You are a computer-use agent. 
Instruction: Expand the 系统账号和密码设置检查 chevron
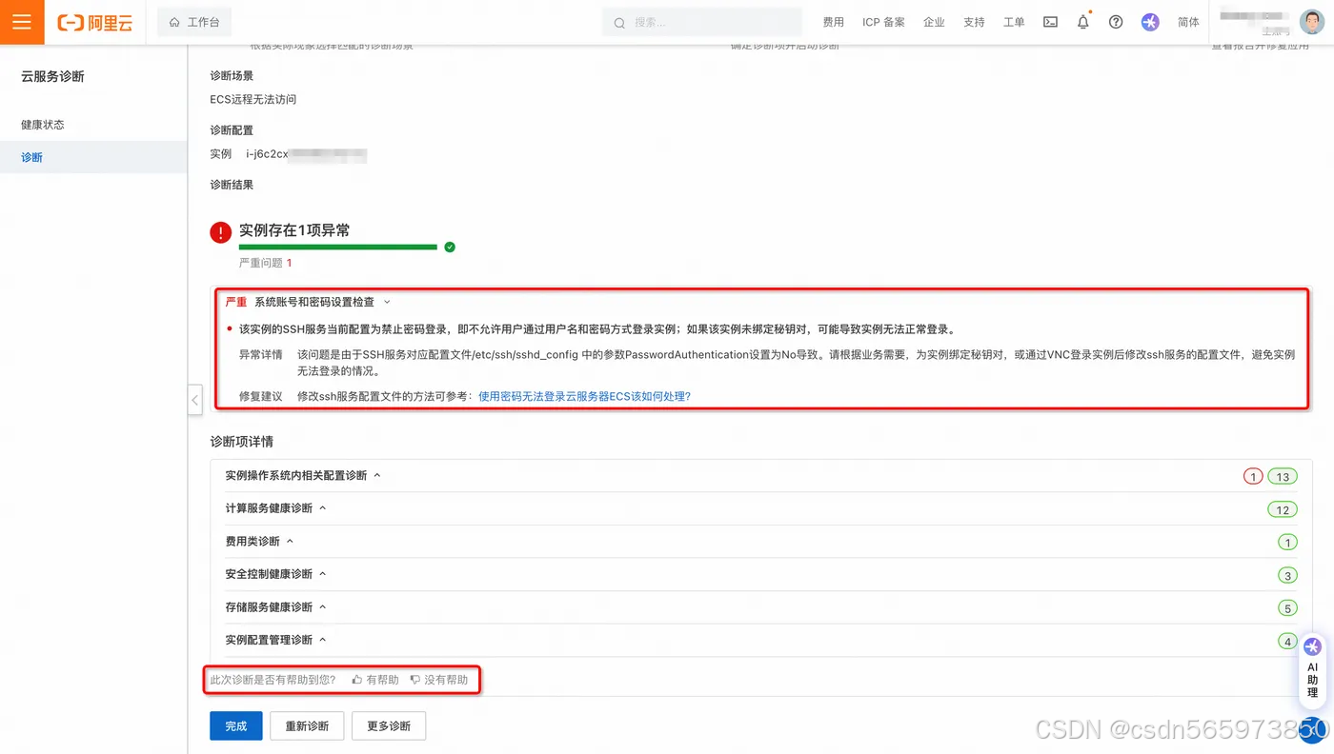coord(386,301)
